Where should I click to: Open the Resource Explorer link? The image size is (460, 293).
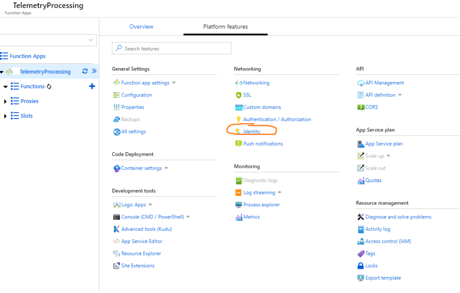(x=141, y=254)
